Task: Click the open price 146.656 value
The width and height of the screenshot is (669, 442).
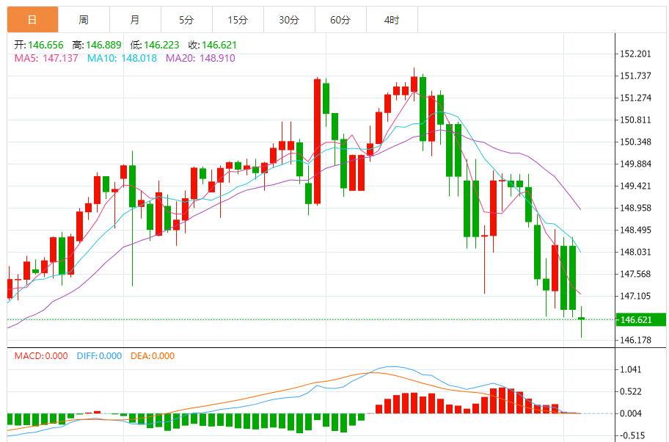Action: (45, 45)
